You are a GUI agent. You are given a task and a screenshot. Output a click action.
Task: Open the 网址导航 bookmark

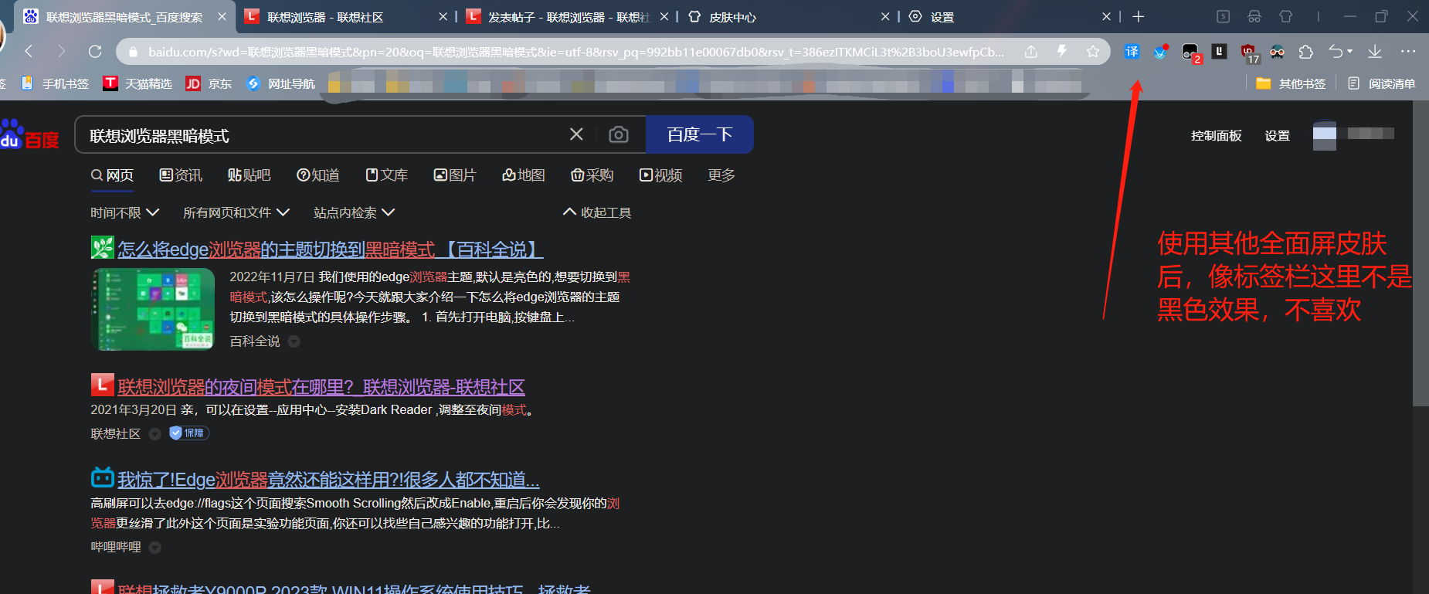(280, 83)
